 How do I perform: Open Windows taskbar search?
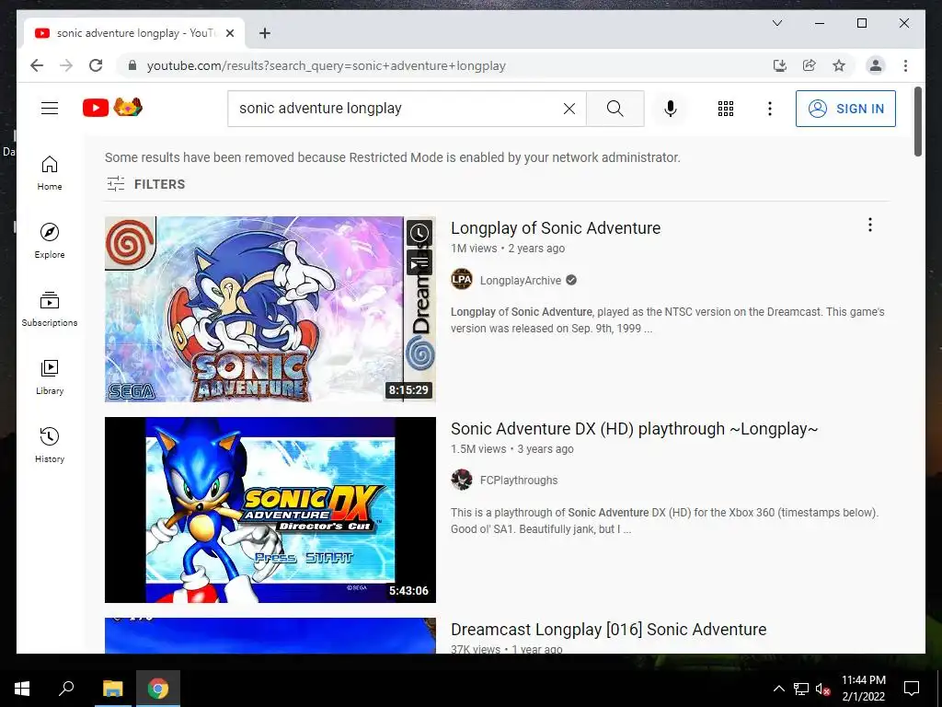click(66, 689)
